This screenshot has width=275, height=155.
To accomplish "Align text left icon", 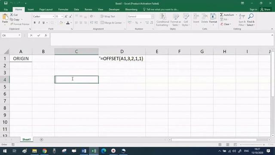I will [76, 23].
